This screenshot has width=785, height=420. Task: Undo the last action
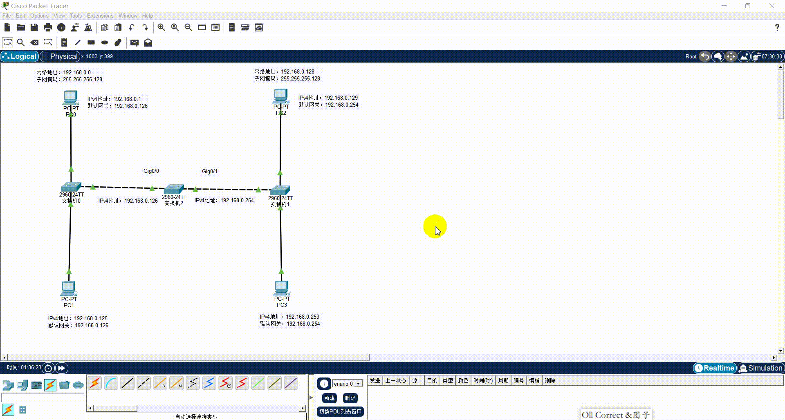tap(132, 27)
